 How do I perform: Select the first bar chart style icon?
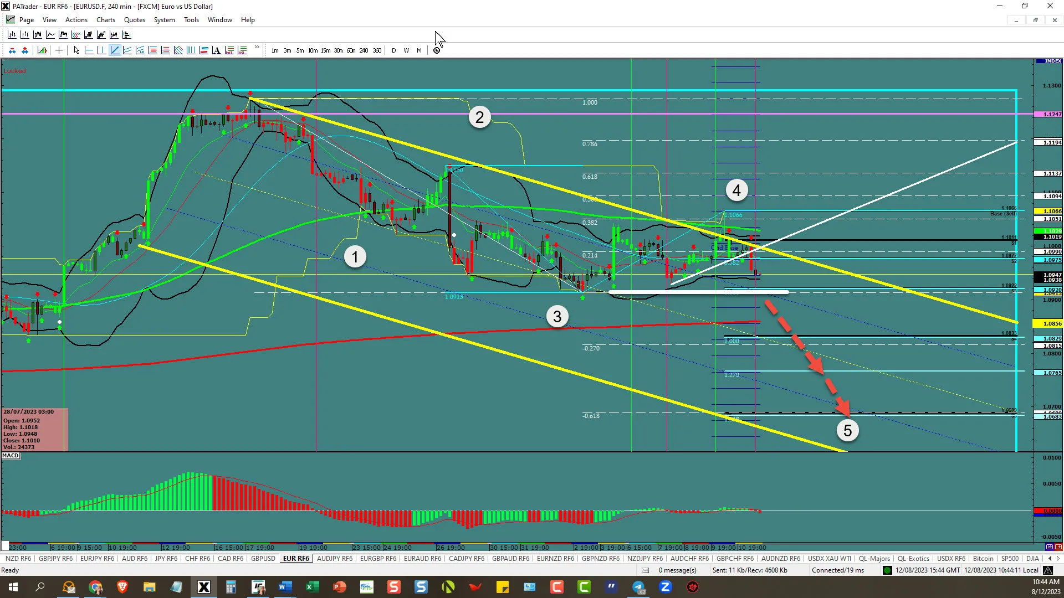click(x=12, y=35)
